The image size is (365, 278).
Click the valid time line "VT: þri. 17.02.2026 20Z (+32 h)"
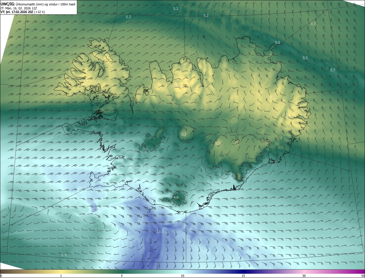(23, 12)
